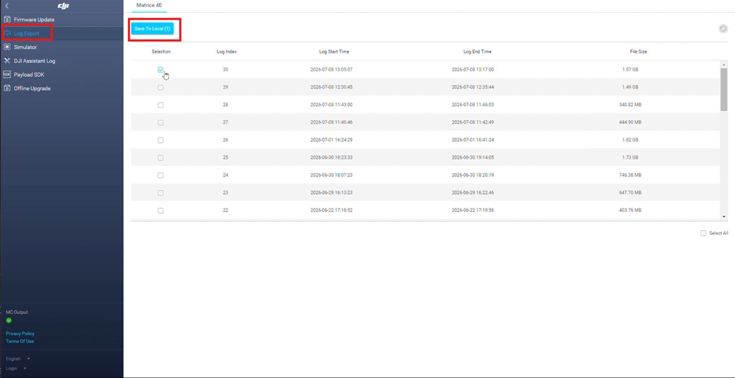Viewport: 735px width, 378px height.
Task: Click the 1.57 GB file size
Action: [630, 69]
